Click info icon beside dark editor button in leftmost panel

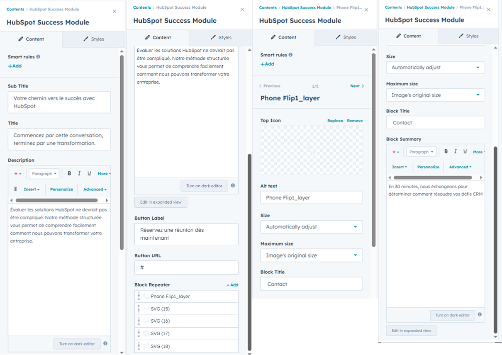point(105,343)
